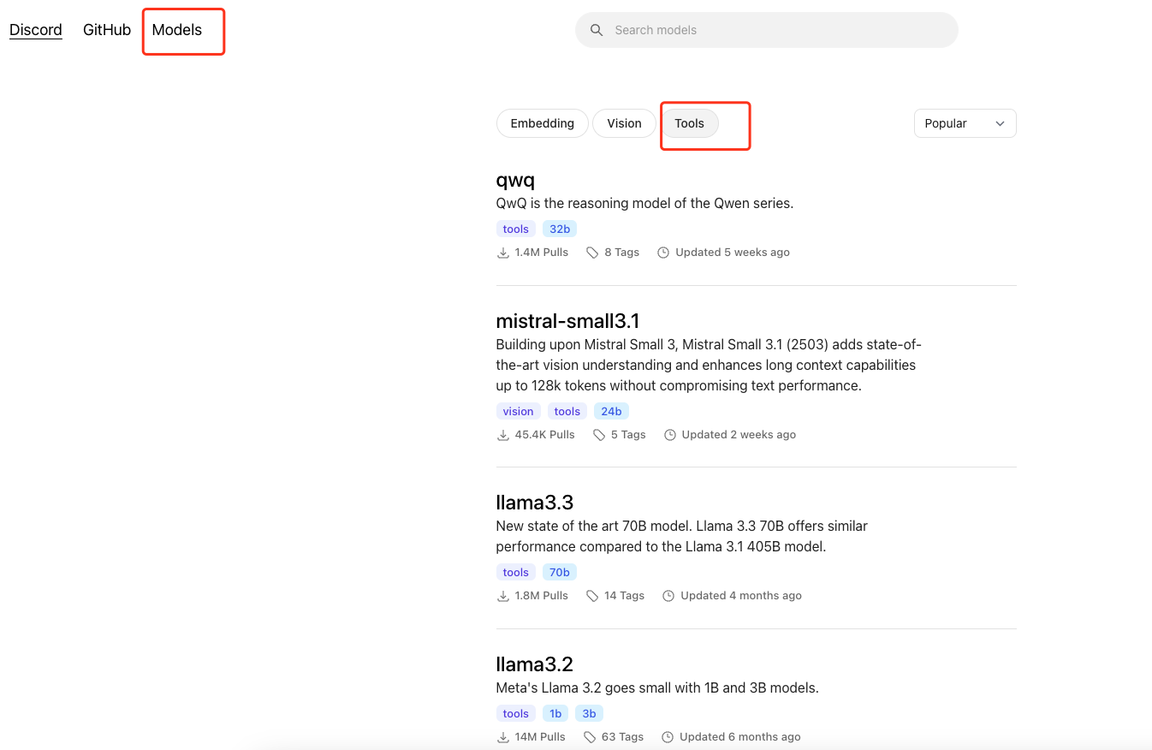1152x750 pixels.
Task: Open the mistral-small3.1 model page
Action: click(x=567, y=321)
